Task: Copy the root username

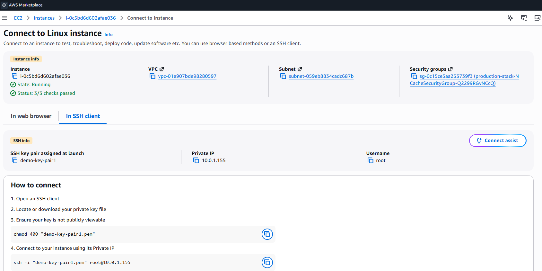Action: click(x=370, y=160)
